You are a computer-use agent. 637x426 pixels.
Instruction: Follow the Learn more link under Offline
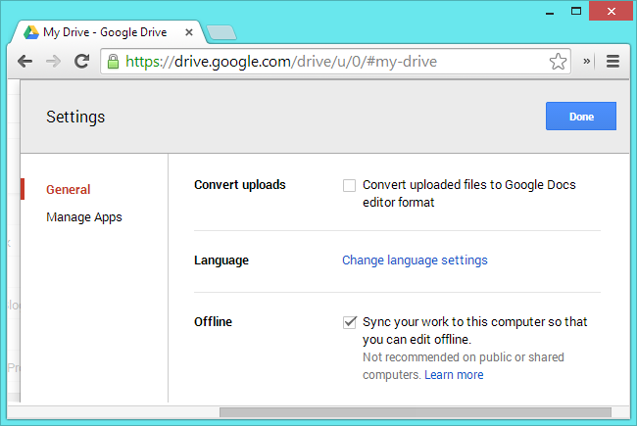click(454, 375)
